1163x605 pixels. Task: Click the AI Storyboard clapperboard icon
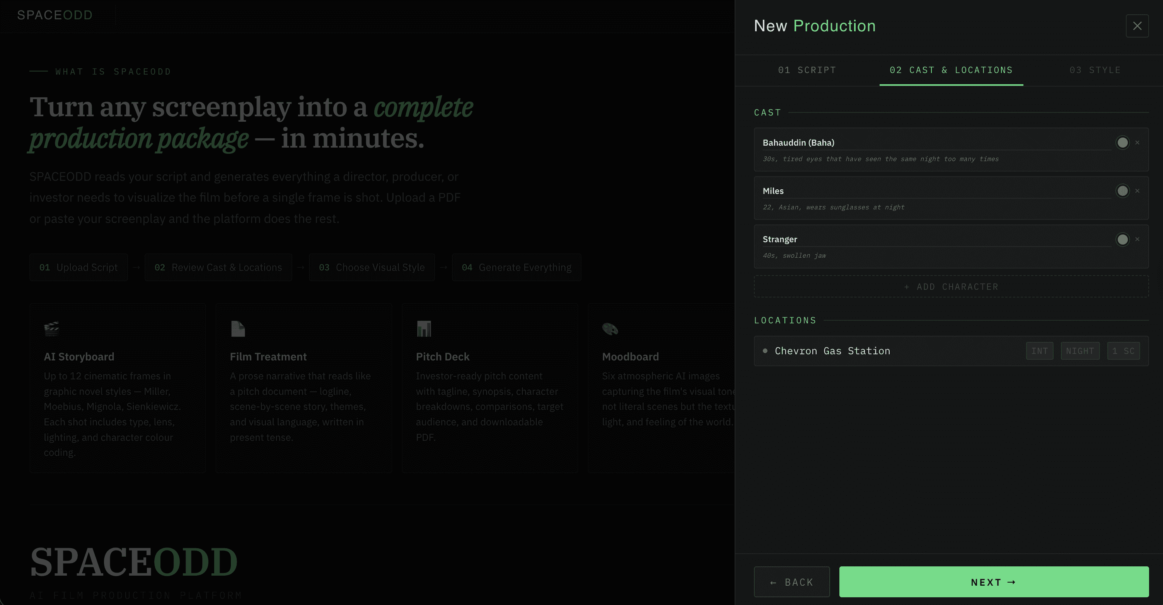(51, 328)
